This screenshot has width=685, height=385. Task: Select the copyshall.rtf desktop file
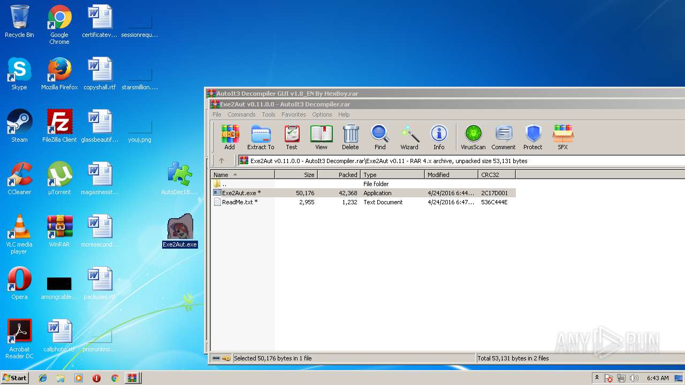[100, 74]
